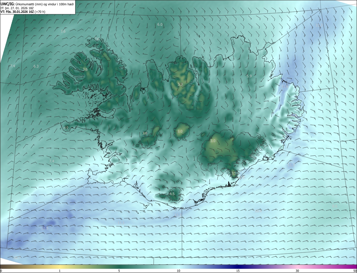Click the colorbar tick label '1'
The width and height of the screenshot is (357, 273).
(60, 271)
